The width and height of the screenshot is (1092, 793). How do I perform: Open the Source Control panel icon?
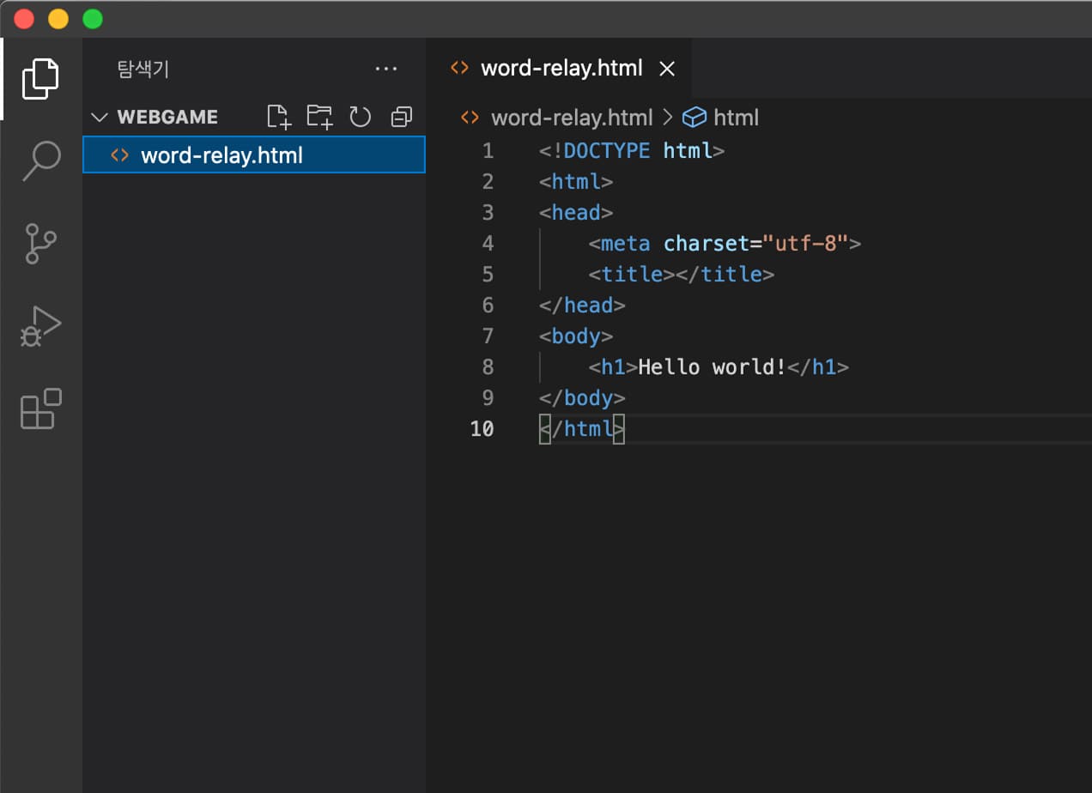(40, 243)
